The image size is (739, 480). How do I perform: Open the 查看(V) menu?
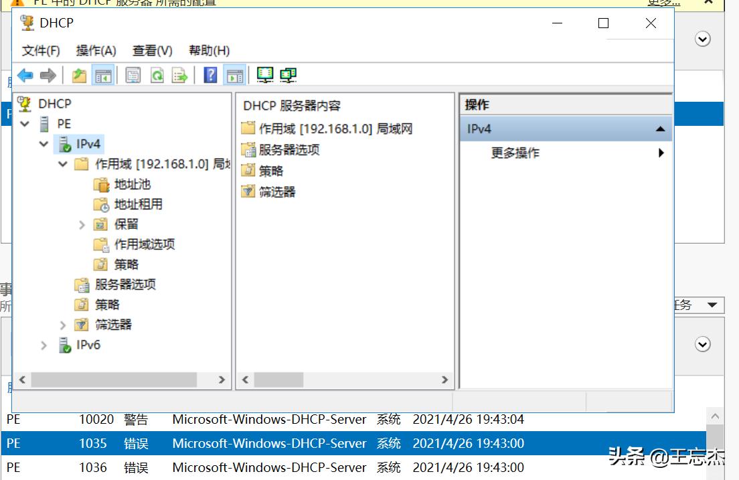(151, 50)
